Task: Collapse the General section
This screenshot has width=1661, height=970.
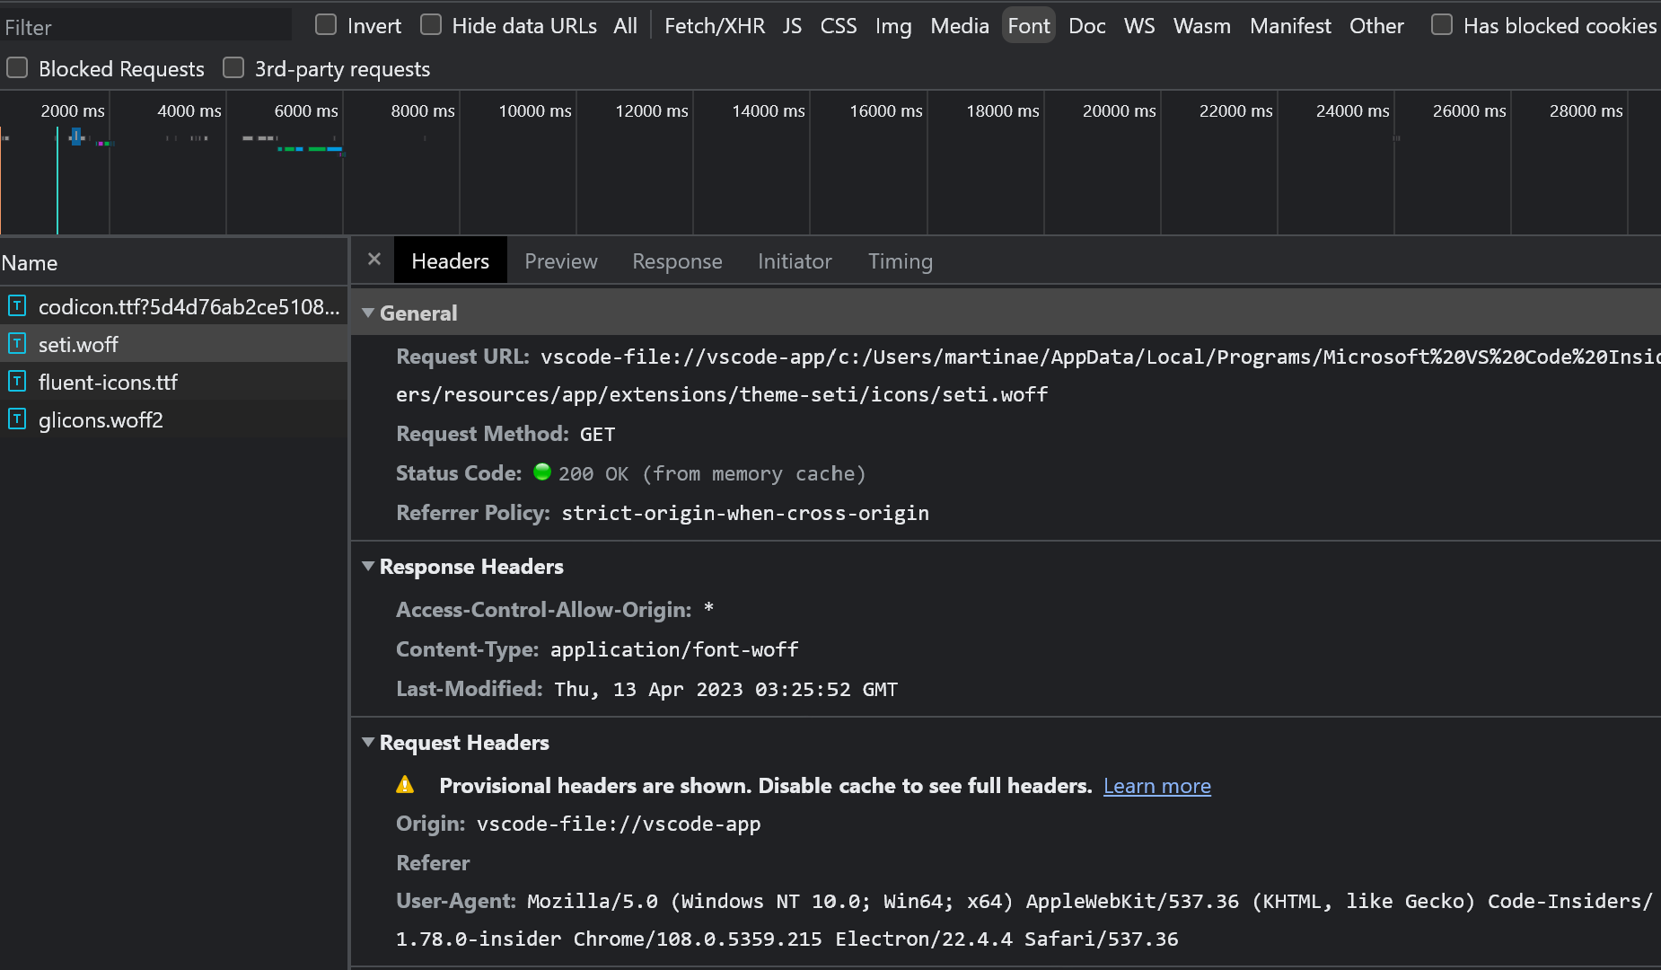Action: coord(368,313)
